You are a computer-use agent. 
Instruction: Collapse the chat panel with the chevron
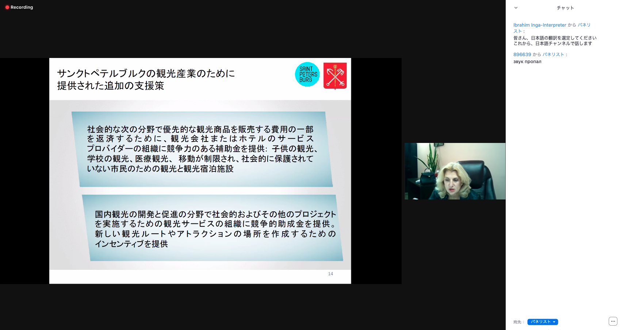pyautogui.click(x=516, y=8)
